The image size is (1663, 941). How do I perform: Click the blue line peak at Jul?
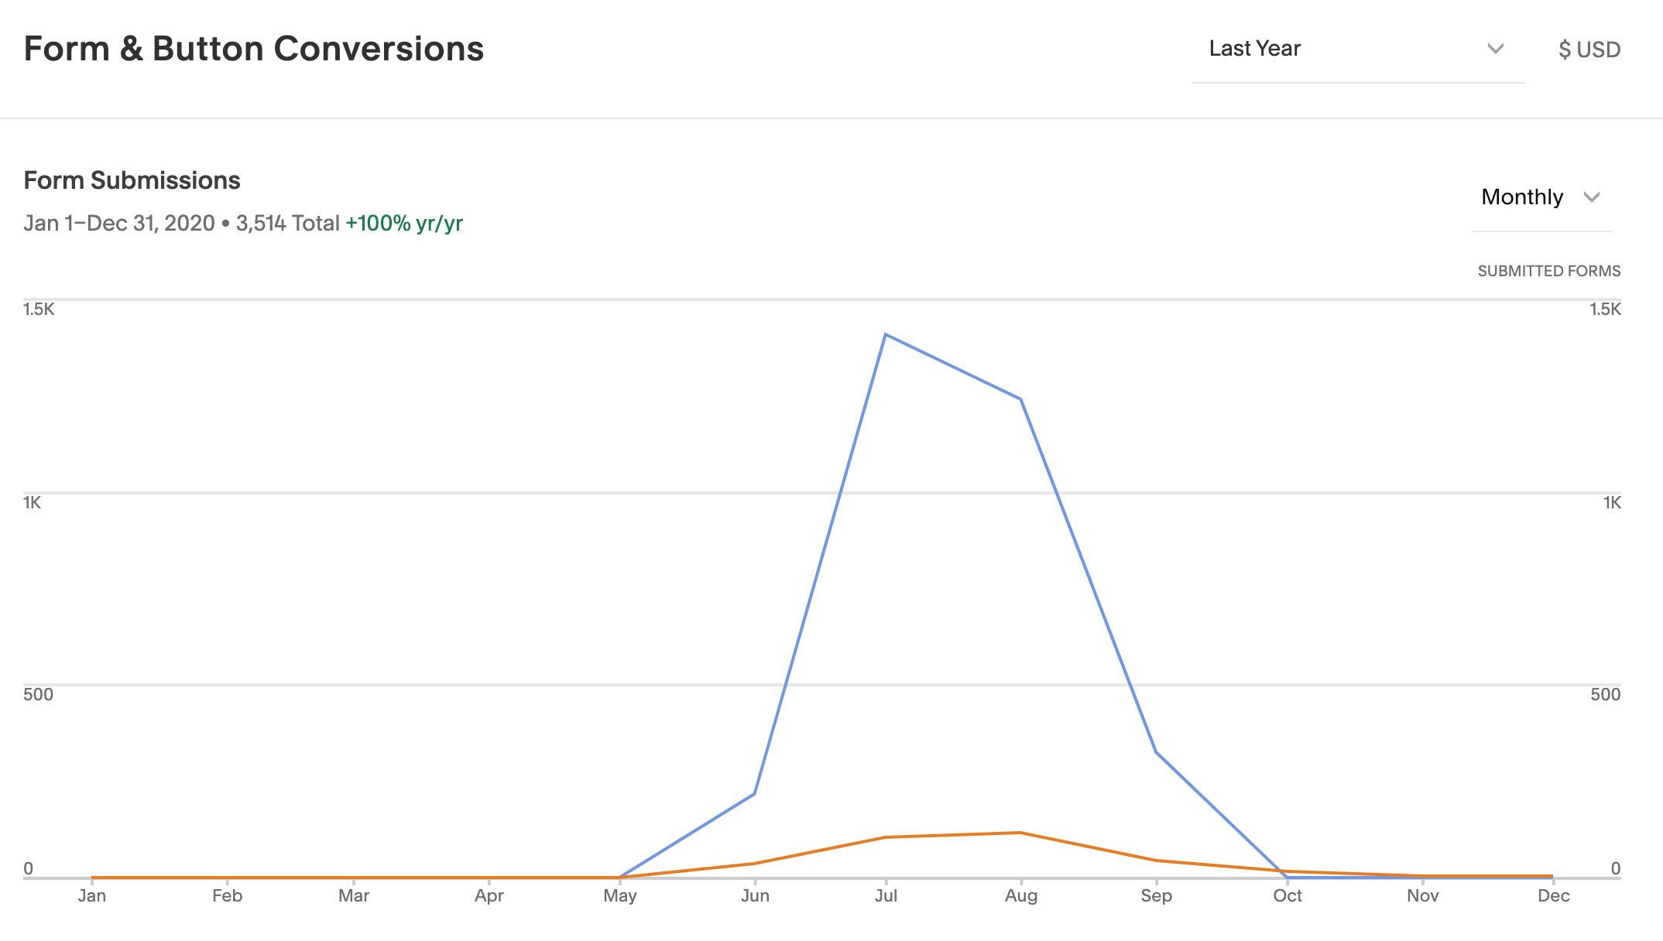(886, 335)
